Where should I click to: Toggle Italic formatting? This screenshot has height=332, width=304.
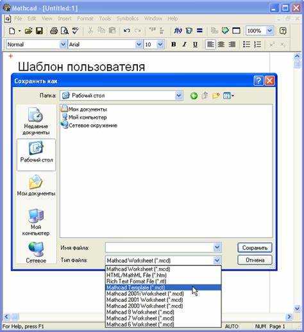[x=184, y=44]
